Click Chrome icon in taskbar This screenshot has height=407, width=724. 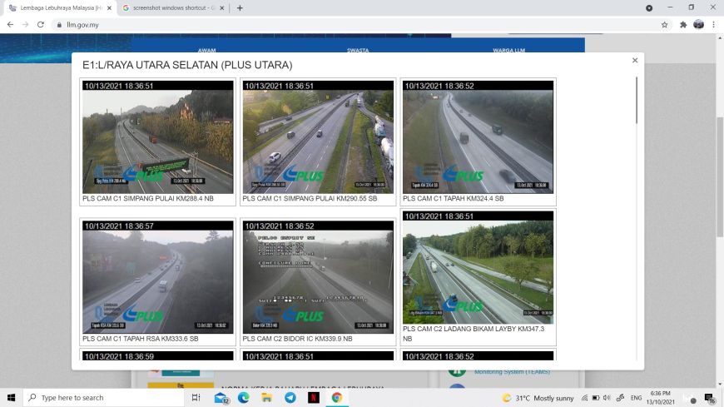click(336, 398)
